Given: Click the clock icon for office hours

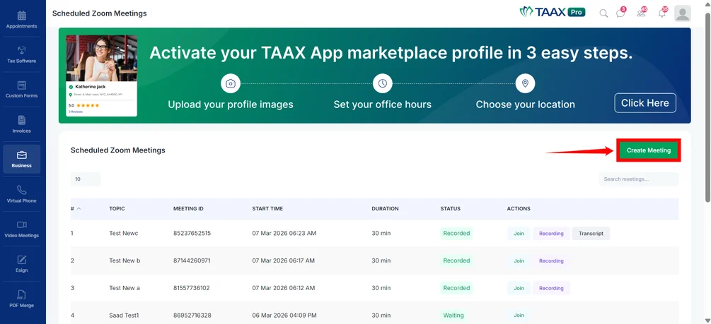Looking at the screenshot, I should (x=382, y=84).
